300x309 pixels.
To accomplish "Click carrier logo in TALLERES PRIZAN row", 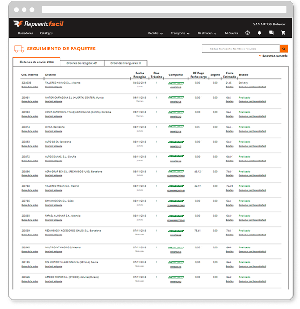I will [176, 186].
